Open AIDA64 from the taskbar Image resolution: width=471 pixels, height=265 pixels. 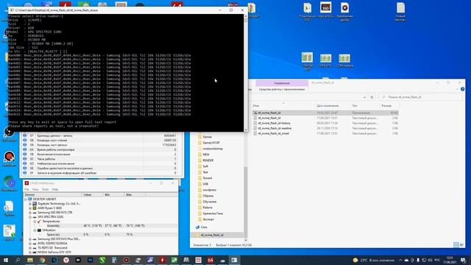[x=210, y=260]
